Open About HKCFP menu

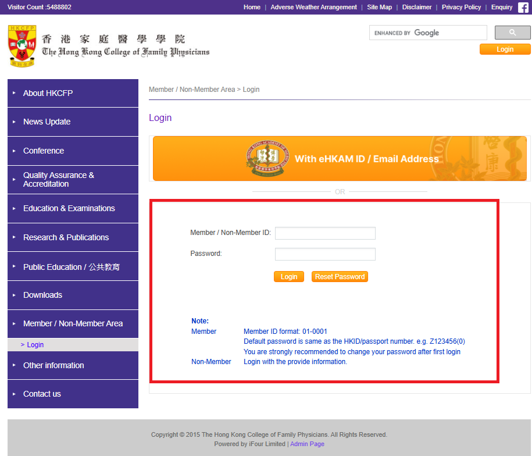pyautogui.click(x=73, y=93)
